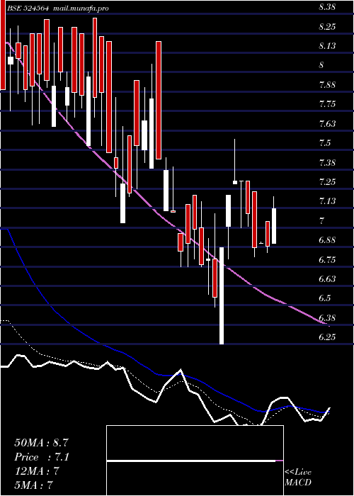The height and width of the screenshot is (496, 354).
Task: Click the BSE 524564 ticker label
Action: [x=28, y=9]
